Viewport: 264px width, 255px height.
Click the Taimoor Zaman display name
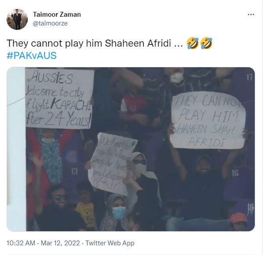57,15
